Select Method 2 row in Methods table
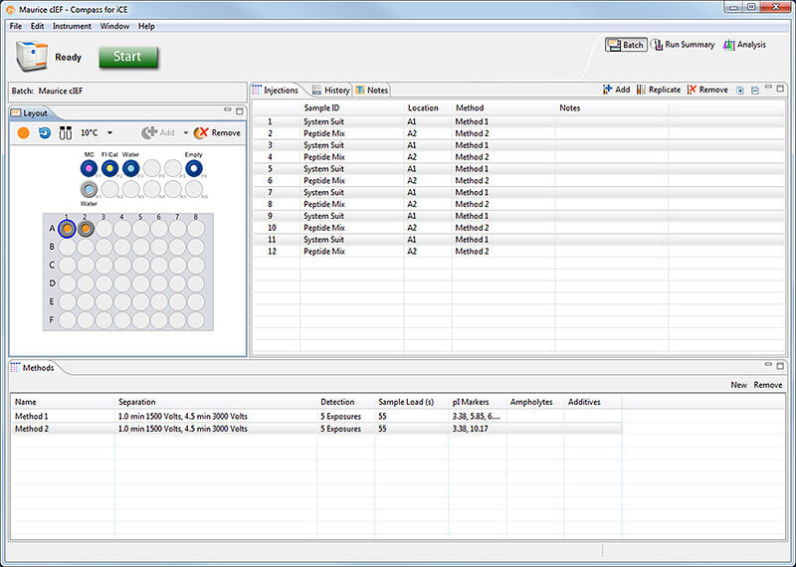 (x=316, y=429)
